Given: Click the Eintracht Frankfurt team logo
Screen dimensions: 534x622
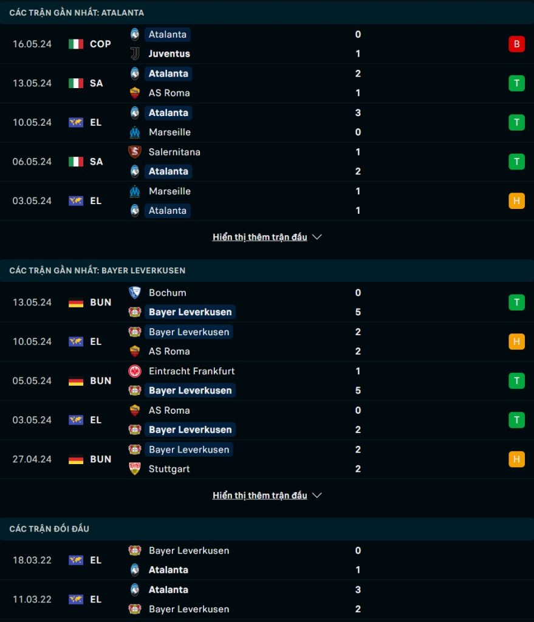Looking at the screenshot, I should coord(135,371).
